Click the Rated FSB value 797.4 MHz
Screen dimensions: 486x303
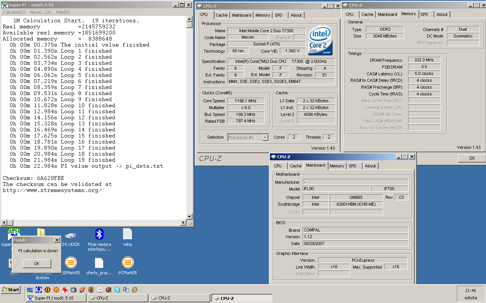(x=246, y=121)
